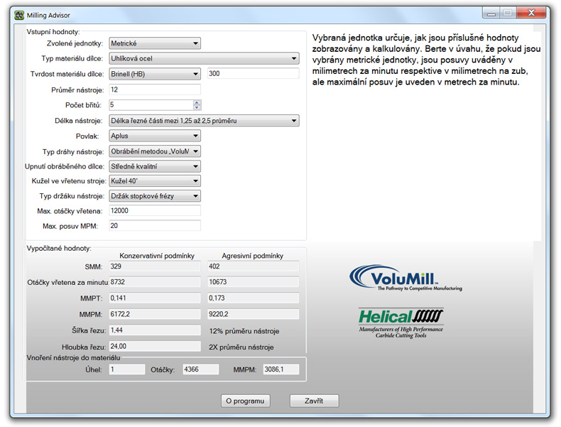
Task: Open the Brinell (HB) hardness dropdown
Action: pyautogui.click(x=155, y=74)
